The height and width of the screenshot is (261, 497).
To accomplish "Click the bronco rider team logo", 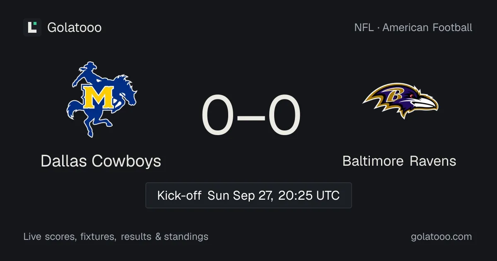I will tap(101, 99).
